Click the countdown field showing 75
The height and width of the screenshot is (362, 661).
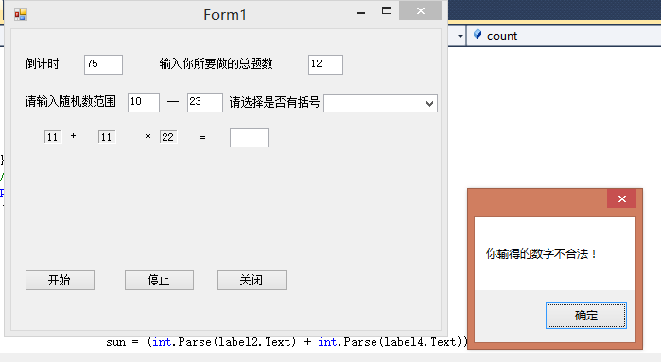[x=103, y=64]
